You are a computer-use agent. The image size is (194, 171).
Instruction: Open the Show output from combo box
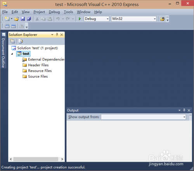pos(144,117)
